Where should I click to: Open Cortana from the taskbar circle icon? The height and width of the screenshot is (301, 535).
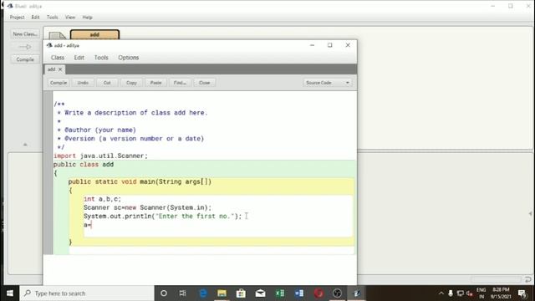point(164,293)
